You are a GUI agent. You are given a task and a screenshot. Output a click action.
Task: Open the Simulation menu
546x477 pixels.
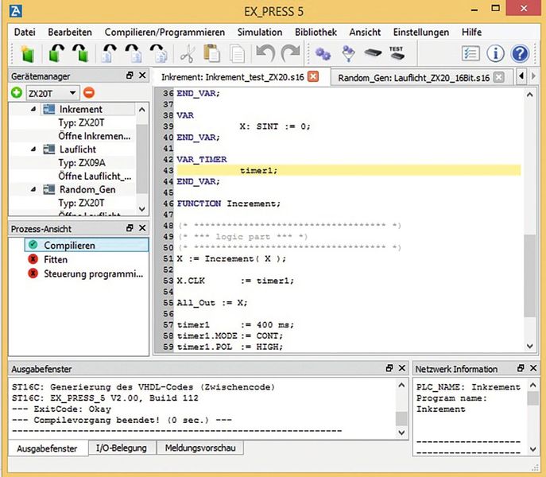coord(260,32)
